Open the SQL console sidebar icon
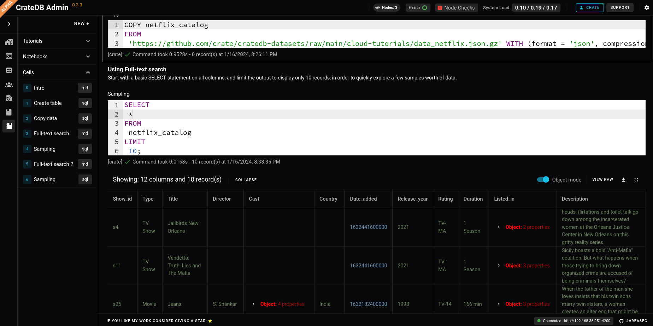This screenshot has width=653, height=326. [x=9, y=56]
